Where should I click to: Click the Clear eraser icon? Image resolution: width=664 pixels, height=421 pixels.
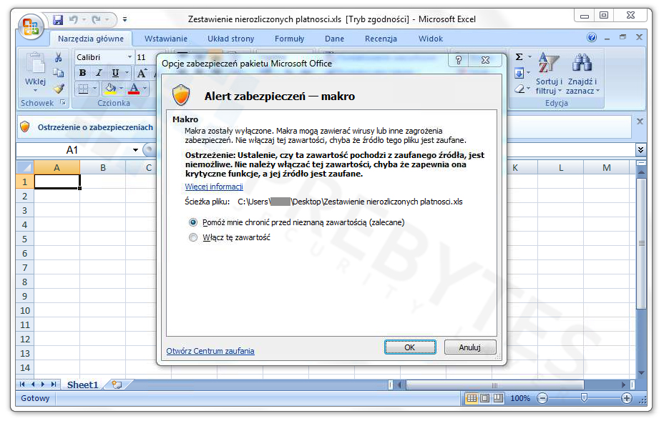[x=519, y=89]
